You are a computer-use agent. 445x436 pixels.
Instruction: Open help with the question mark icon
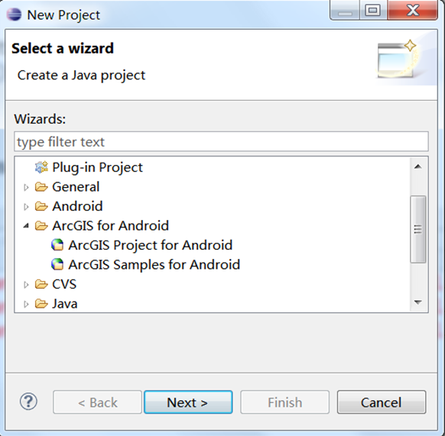click(x=28, y=402)
